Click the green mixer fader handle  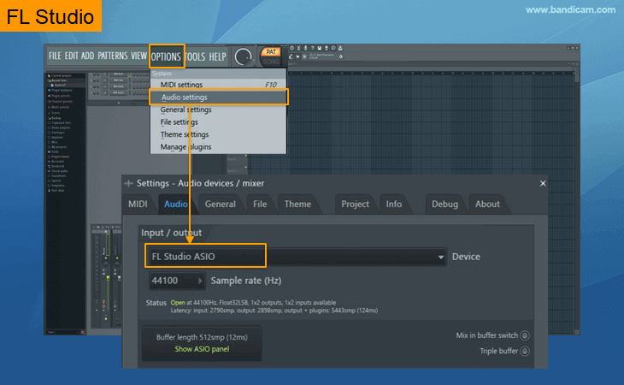pyautogui.click(x=108, y=277)
